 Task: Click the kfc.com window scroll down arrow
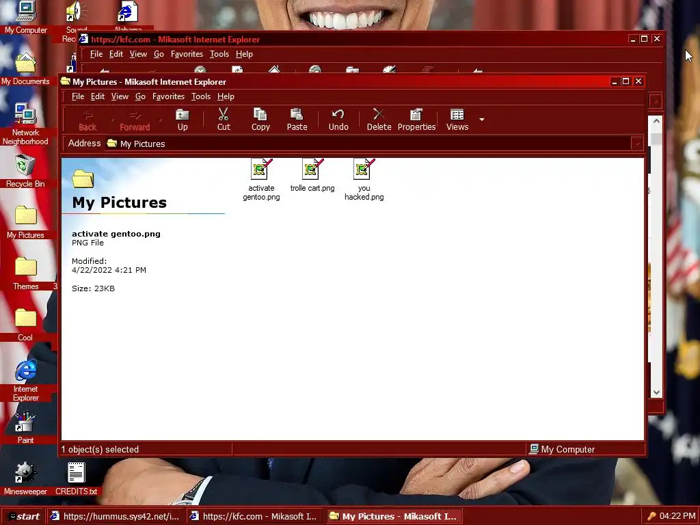[656, 392]
